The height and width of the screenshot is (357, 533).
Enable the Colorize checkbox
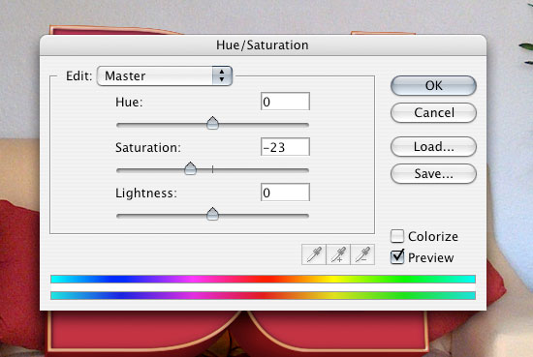397,236
